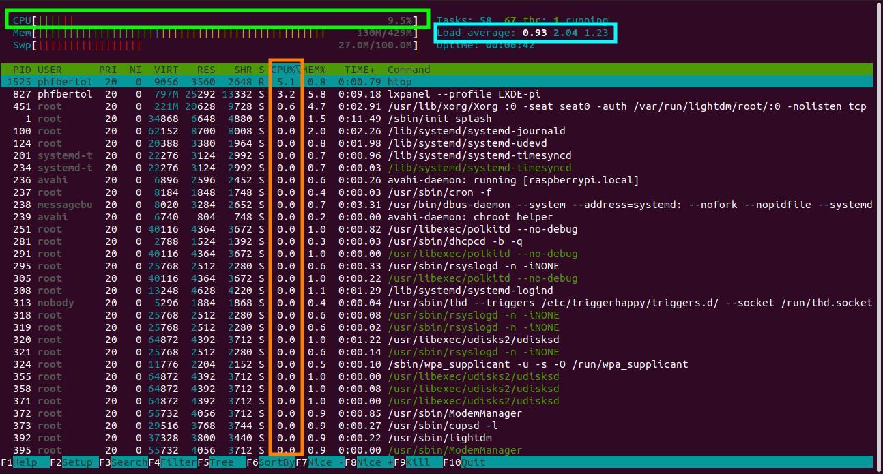The image size is (883, 474).
Task: Click the Load average display
Action: (525, 33)
